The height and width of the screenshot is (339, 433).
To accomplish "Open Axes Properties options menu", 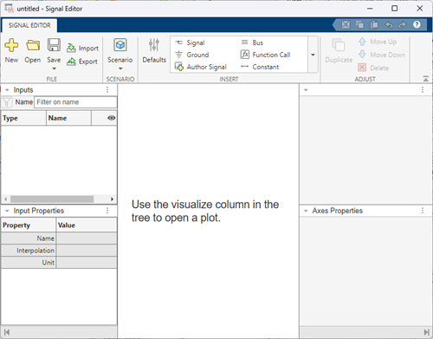I will coord(423,211).
